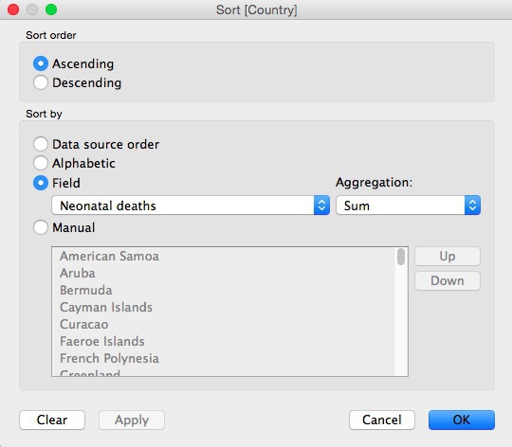Click the Apply button
Image resolution: width=512 pixels, height=447 pixels.
tap(132, 420)
